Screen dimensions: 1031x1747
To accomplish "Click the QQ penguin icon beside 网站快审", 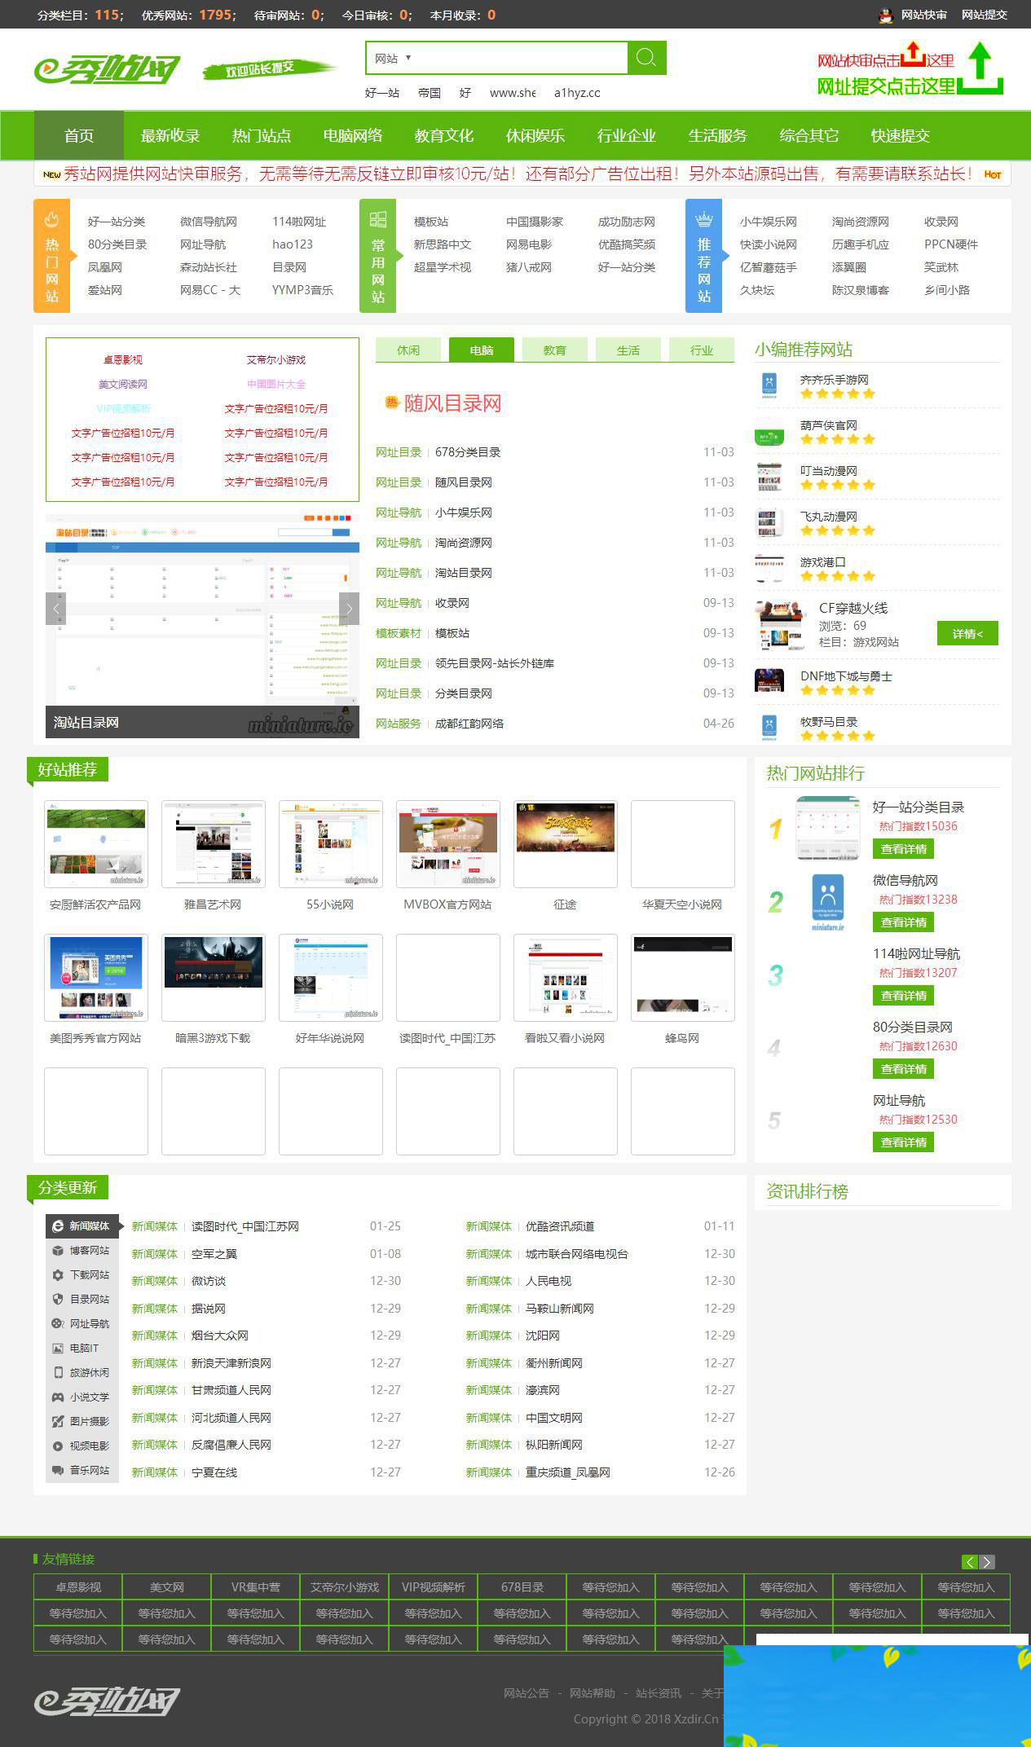I will pos(886,15).
